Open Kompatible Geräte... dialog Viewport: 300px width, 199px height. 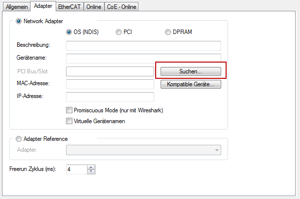pyautogui.click(x=191, y=84)
